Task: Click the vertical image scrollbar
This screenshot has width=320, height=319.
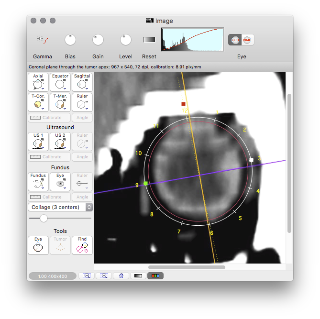Action: (289, 163)
